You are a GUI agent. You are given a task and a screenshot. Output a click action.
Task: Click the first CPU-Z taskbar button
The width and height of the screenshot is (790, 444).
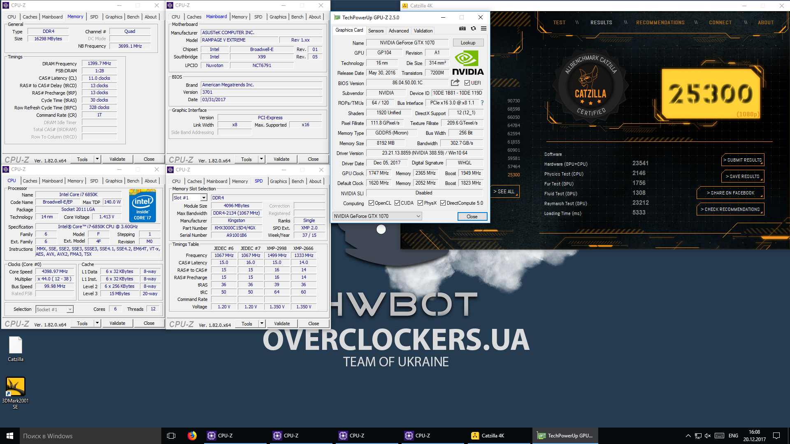236,436
